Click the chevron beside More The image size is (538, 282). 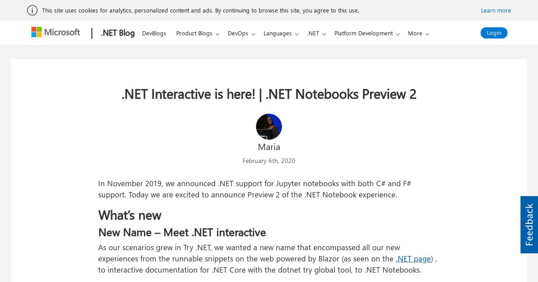point(427,34)
